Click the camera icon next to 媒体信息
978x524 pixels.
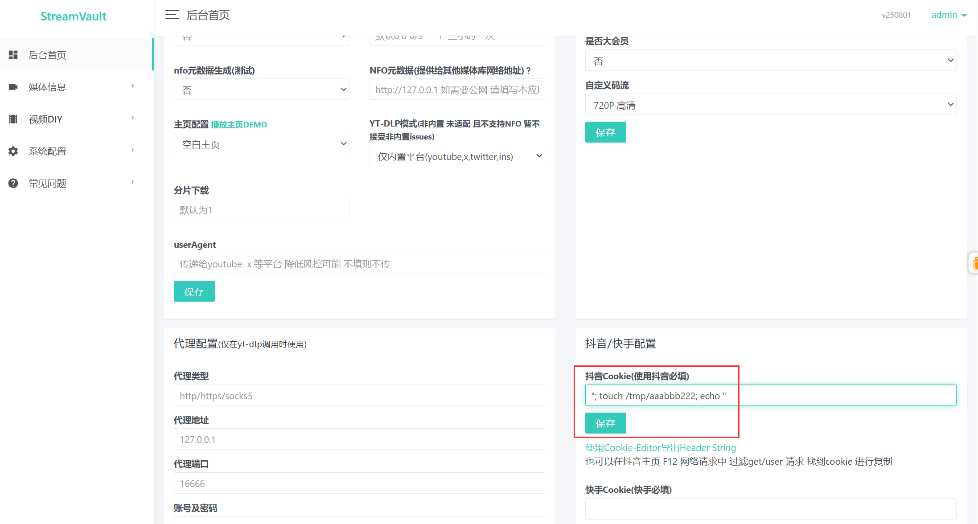click(13, 87)
